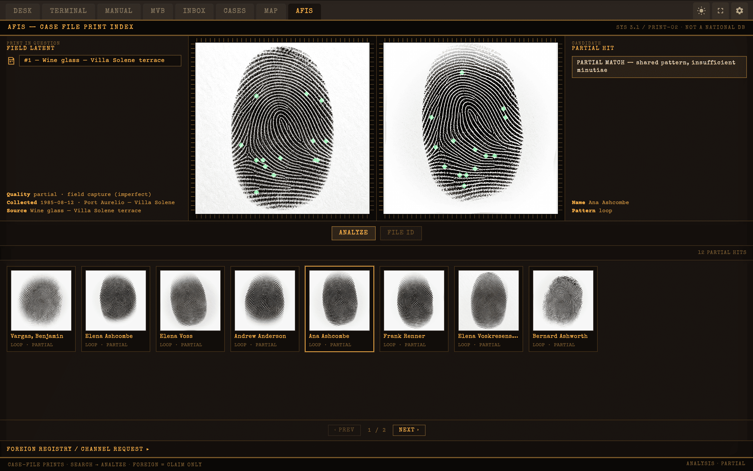Click the 'FIELD LATENT' panel heading
Viewport: 753px width, 471px height.
[x=31, y=48]
